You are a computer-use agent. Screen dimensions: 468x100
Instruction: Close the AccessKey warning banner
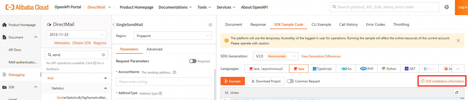(x=458, y=41)
